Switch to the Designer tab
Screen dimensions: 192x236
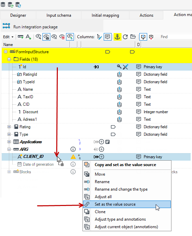point(18,15)
